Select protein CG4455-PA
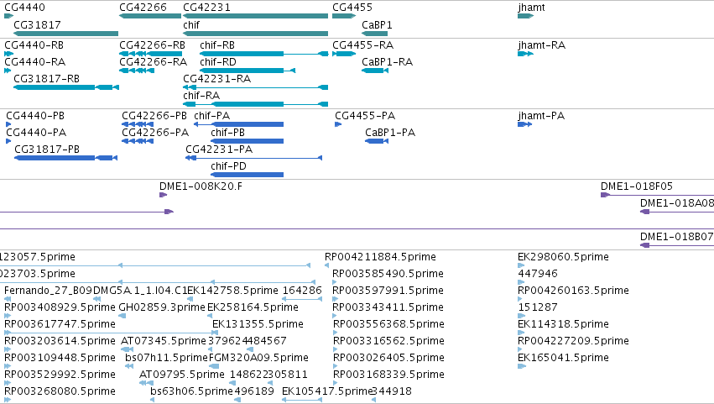The height and width of the screenshot is (404, 714). tap(365, 115)
